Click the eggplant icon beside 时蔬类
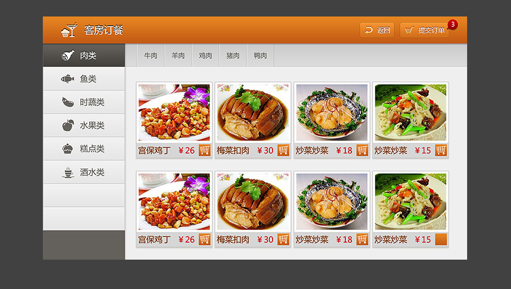Screen dimensions: 511x289 (x=68, y=102)
